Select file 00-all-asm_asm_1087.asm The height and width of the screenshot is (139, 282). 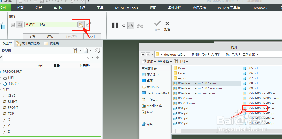coord(207,83)
